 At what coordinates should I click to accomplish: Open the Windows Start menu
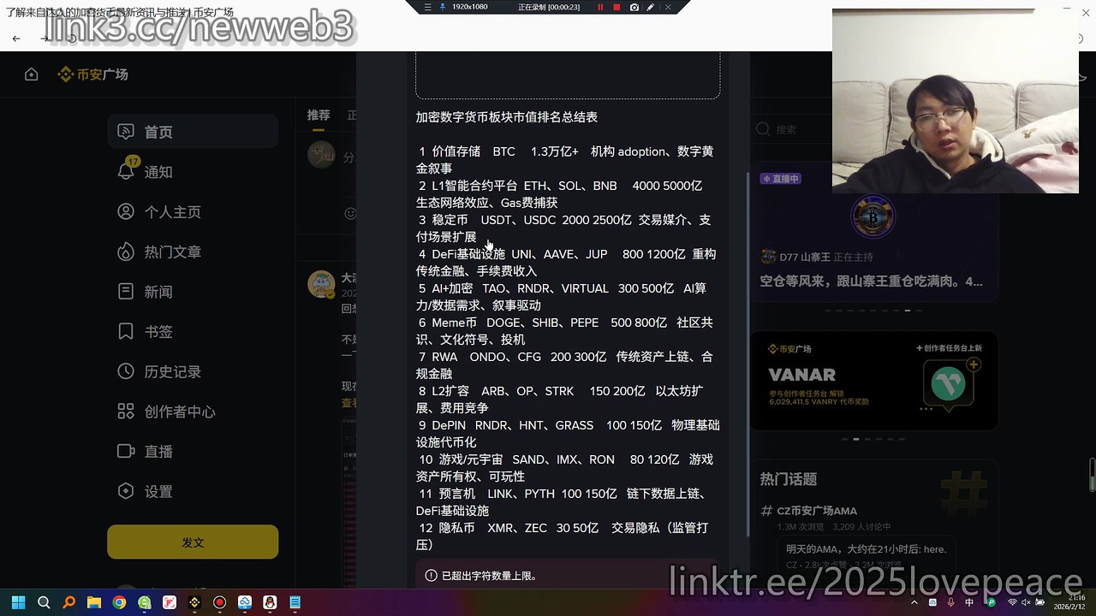[x=19, y=602]
